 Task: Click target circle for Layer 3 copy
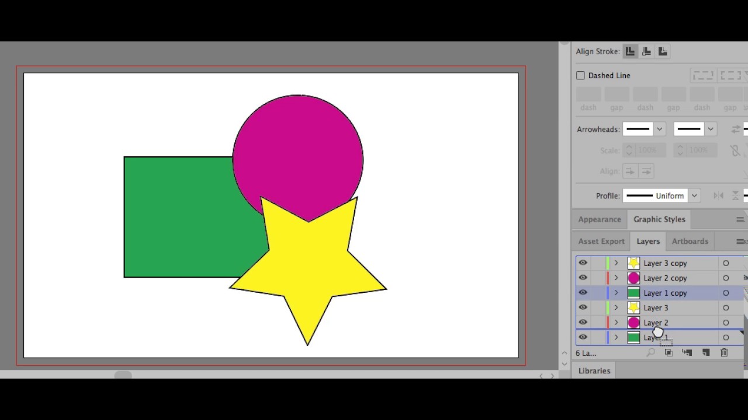[726, 263]
